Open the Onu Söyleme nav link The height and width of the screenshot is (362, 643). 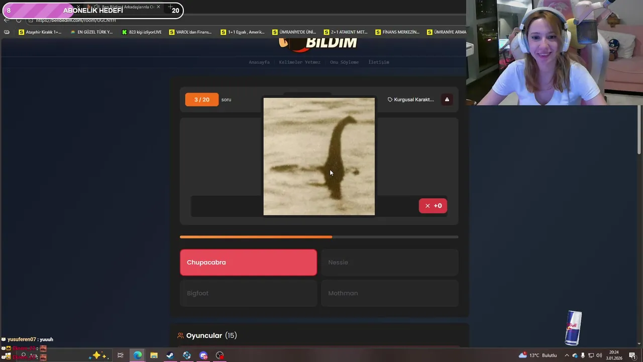[x=344, y=62]
